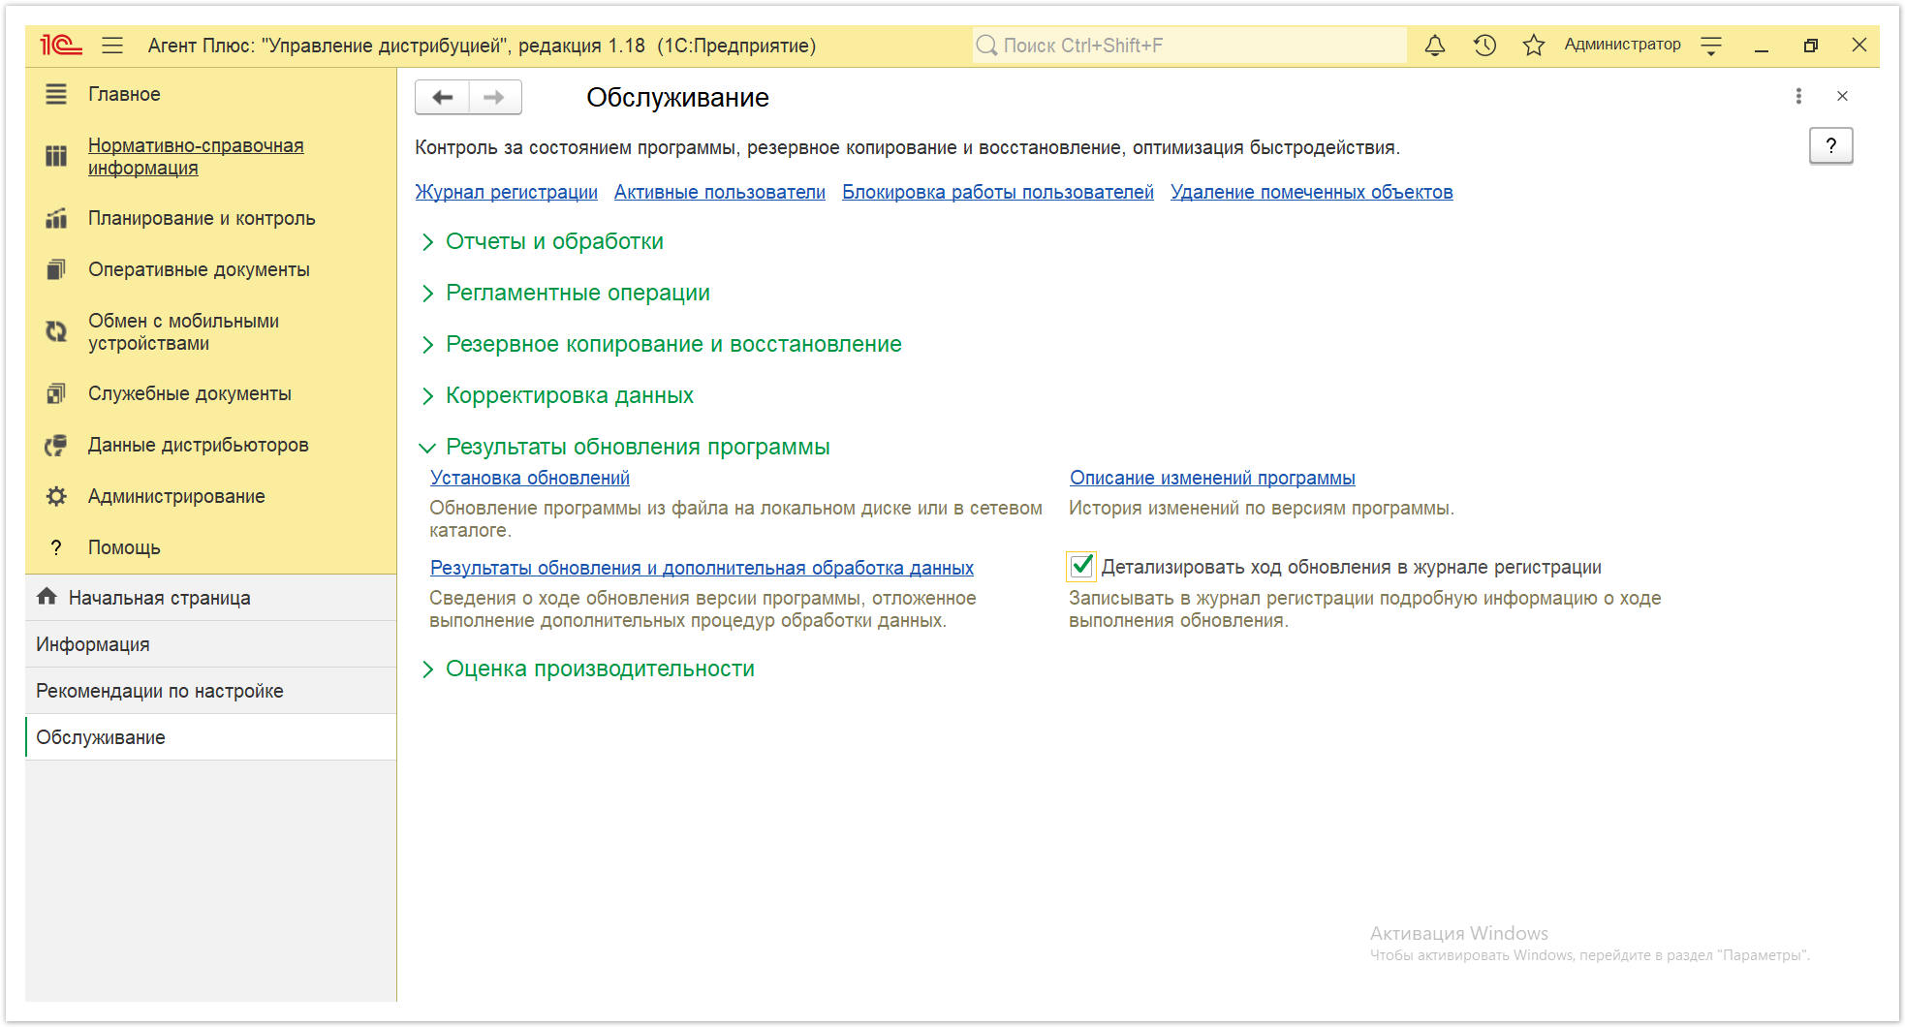The height and width of the screenshot is (1027, 1905).
Task: Click the forward arrow navigation button
Action: pos(495,97)
